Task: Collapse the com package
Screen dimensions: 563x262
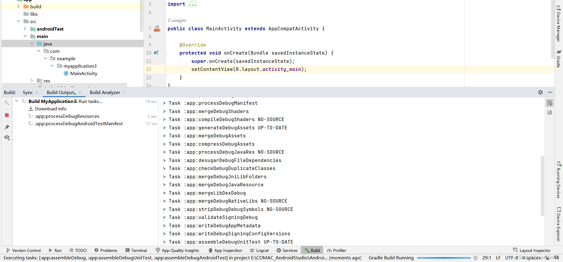Action: [x=39, y=51]
